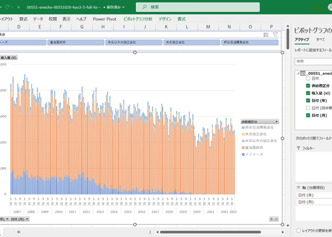The image size is (332, 237).
Task: Switch to the 書式 ribbon tab
Action: click(x=181, y=19)
